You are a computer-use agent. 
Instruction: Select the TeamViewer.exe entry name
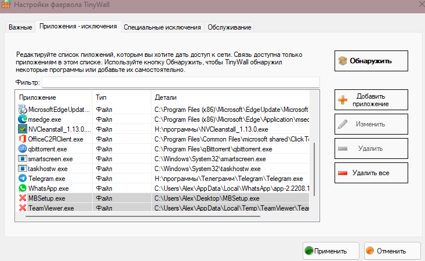click(x=51, y=208)
